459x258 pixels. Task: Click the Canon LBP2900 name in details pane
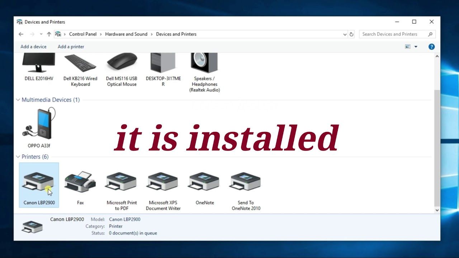[x=67, y=219]
